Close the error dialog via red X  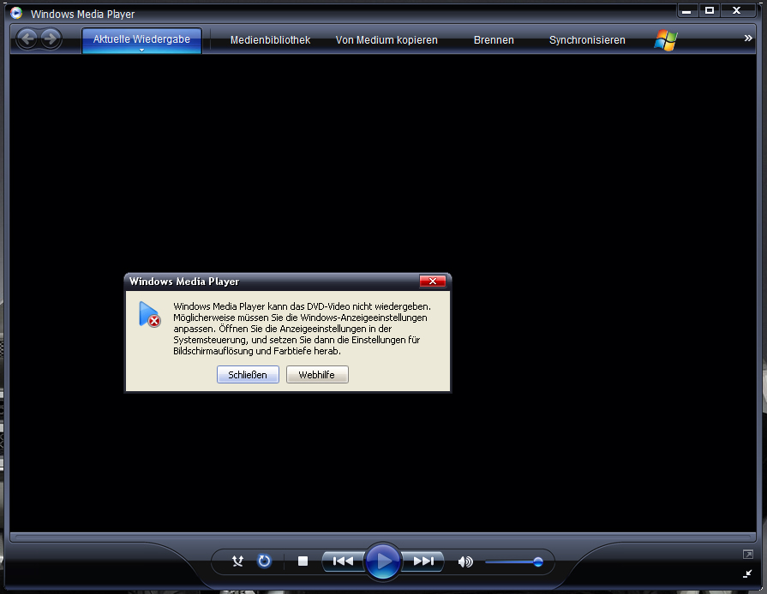(433, 281)
